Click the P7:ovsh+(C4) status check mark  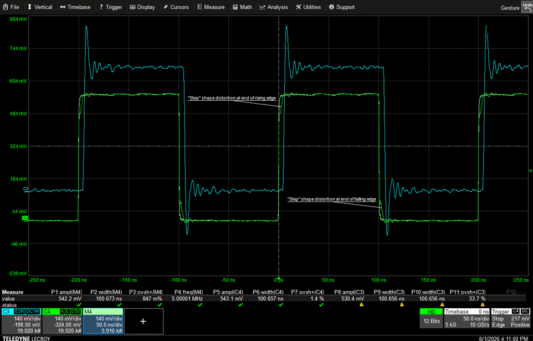pyautogui.click(x=321, y=305)
